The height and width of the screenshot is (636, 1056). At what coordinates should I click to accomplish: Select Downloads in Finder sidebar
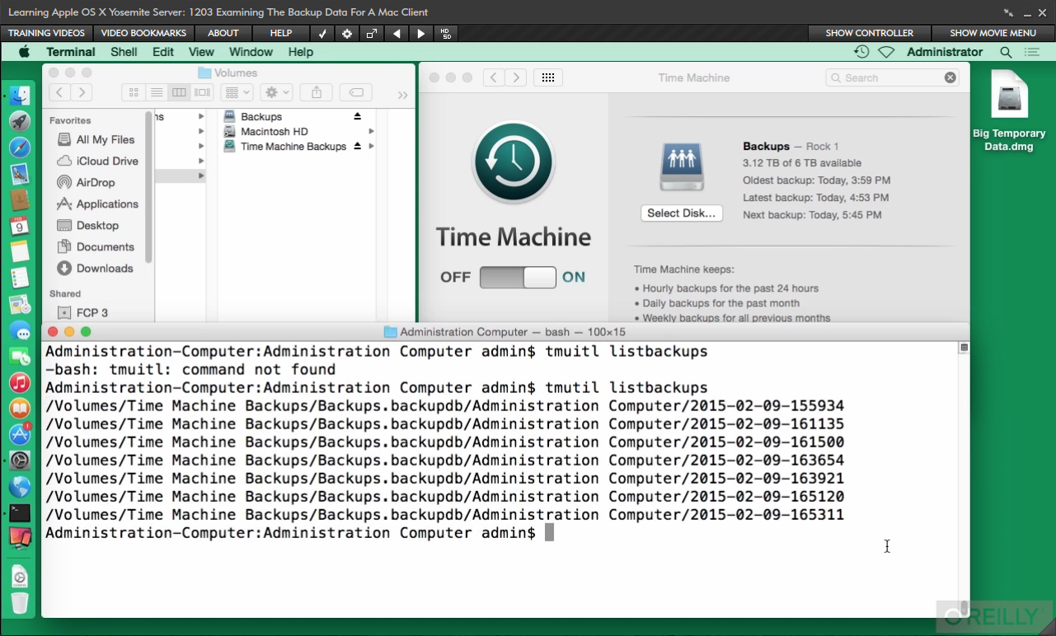[x=96, y=269]
